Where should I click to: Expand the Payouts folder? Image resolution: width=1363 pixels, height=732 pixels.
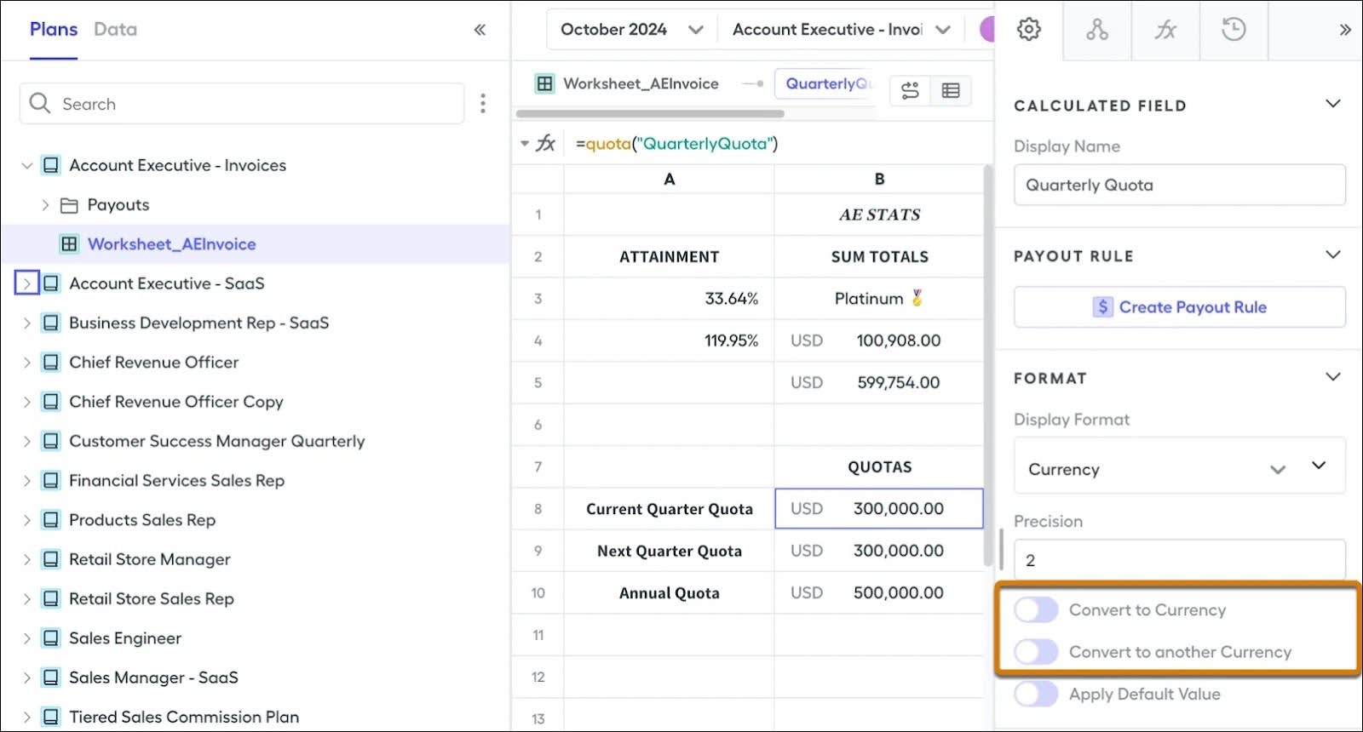45,205
